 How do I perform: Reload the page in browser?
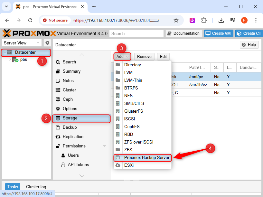point(30,21)
